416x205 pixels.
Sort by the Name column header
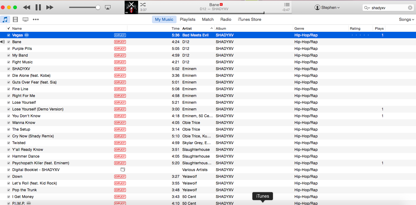coord(69,28)
